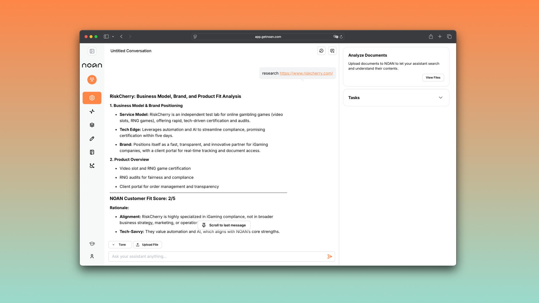Open the riskcherry.com link
539x303 pixels.
pos(306,73)
